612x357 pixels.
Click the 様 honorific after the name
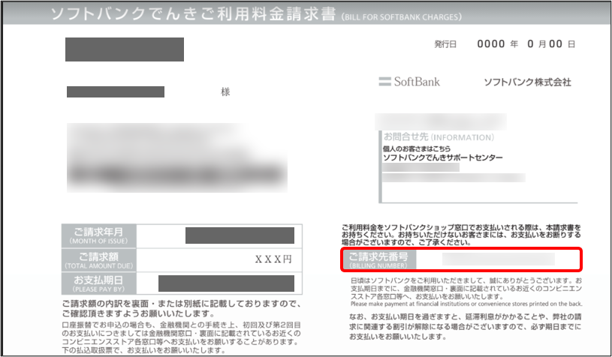click(225, 92)
